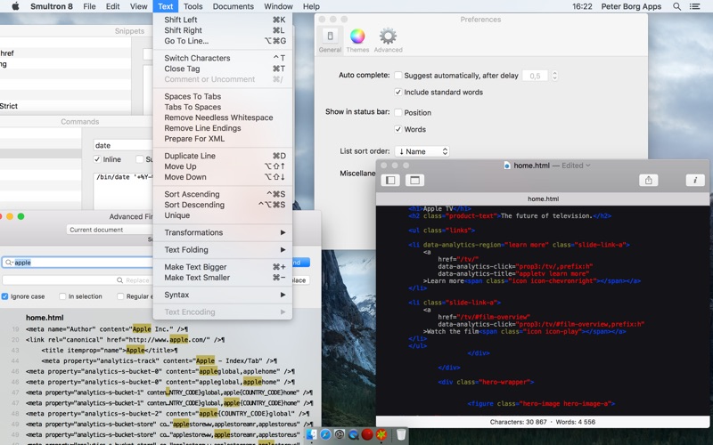Choose Close Tag menu item
Screen dimensions: 713x445
pyautogui.click(x=223, y=69)
